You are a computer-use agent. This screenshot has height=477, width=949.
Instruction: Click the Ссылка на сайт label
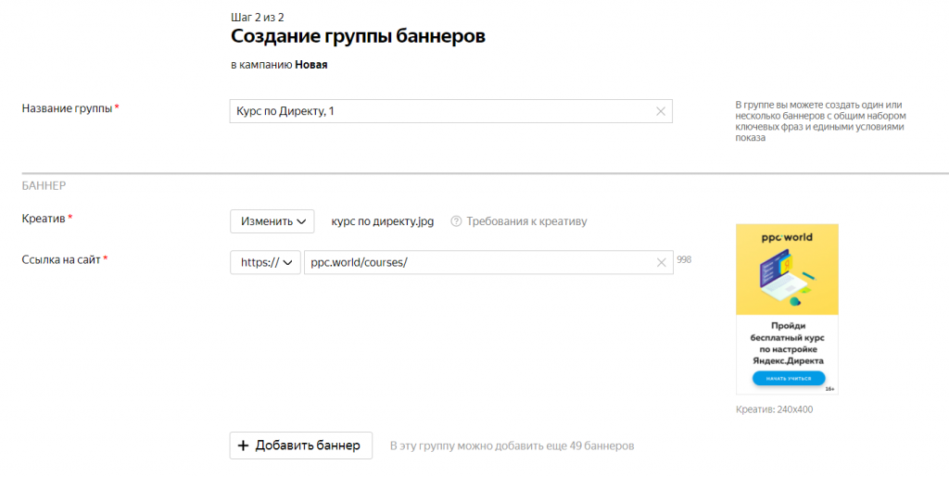pos(61,260)
